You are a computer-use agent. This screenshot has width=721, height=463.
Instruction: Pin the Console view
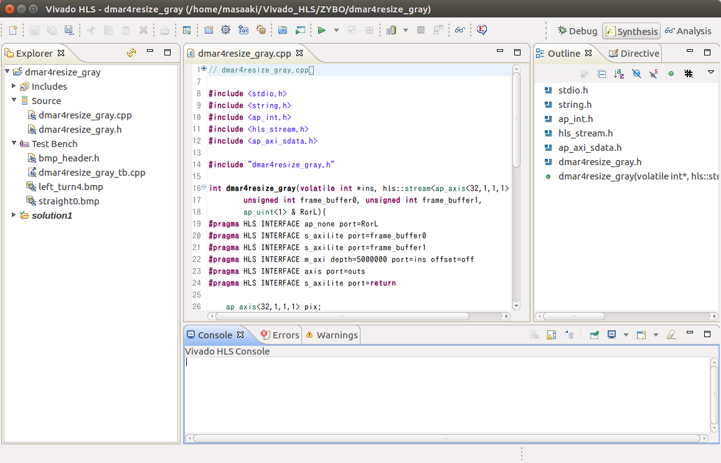coord(595,335)
